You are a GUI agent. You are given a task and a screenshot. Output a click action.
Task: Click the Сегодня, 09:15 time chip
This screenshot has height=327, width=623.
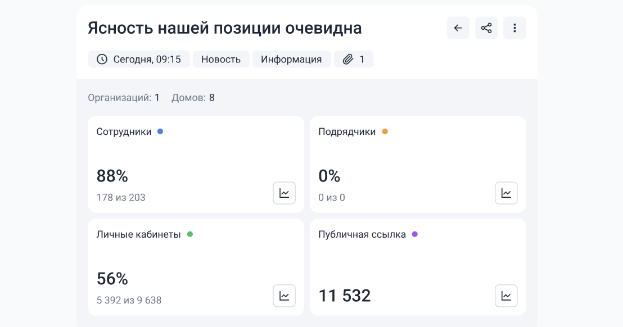pyautogui.click(x=139, y=59)
